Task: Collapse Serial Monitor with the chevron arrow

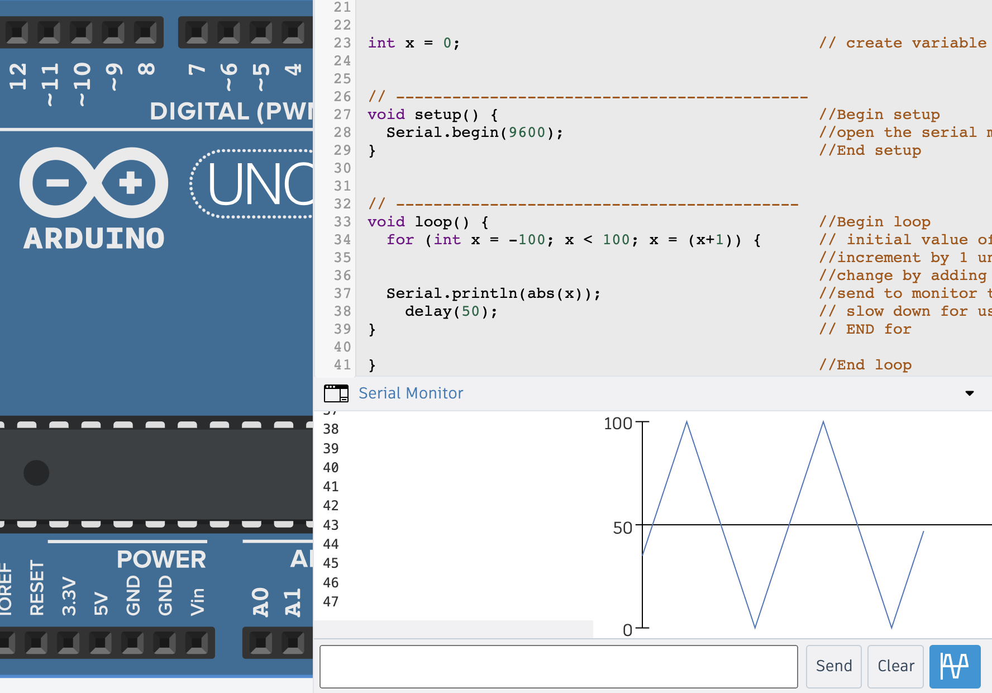Action: tap(970, 393)
